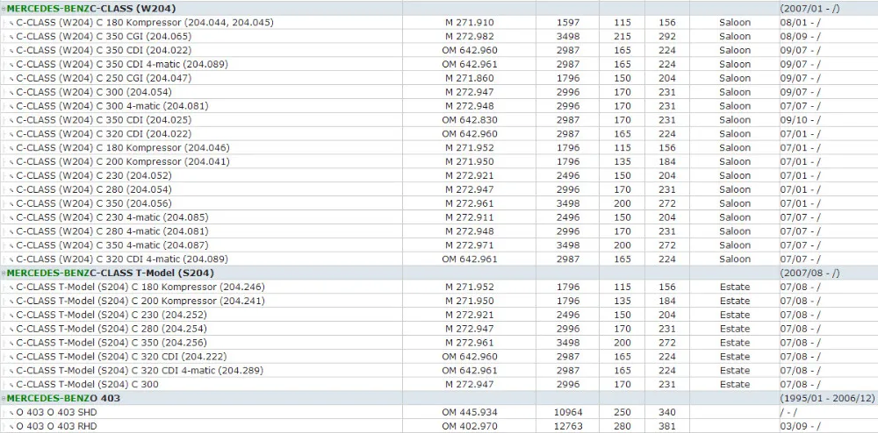Open the C-CLASS (W204) group header link

[91, 9]
